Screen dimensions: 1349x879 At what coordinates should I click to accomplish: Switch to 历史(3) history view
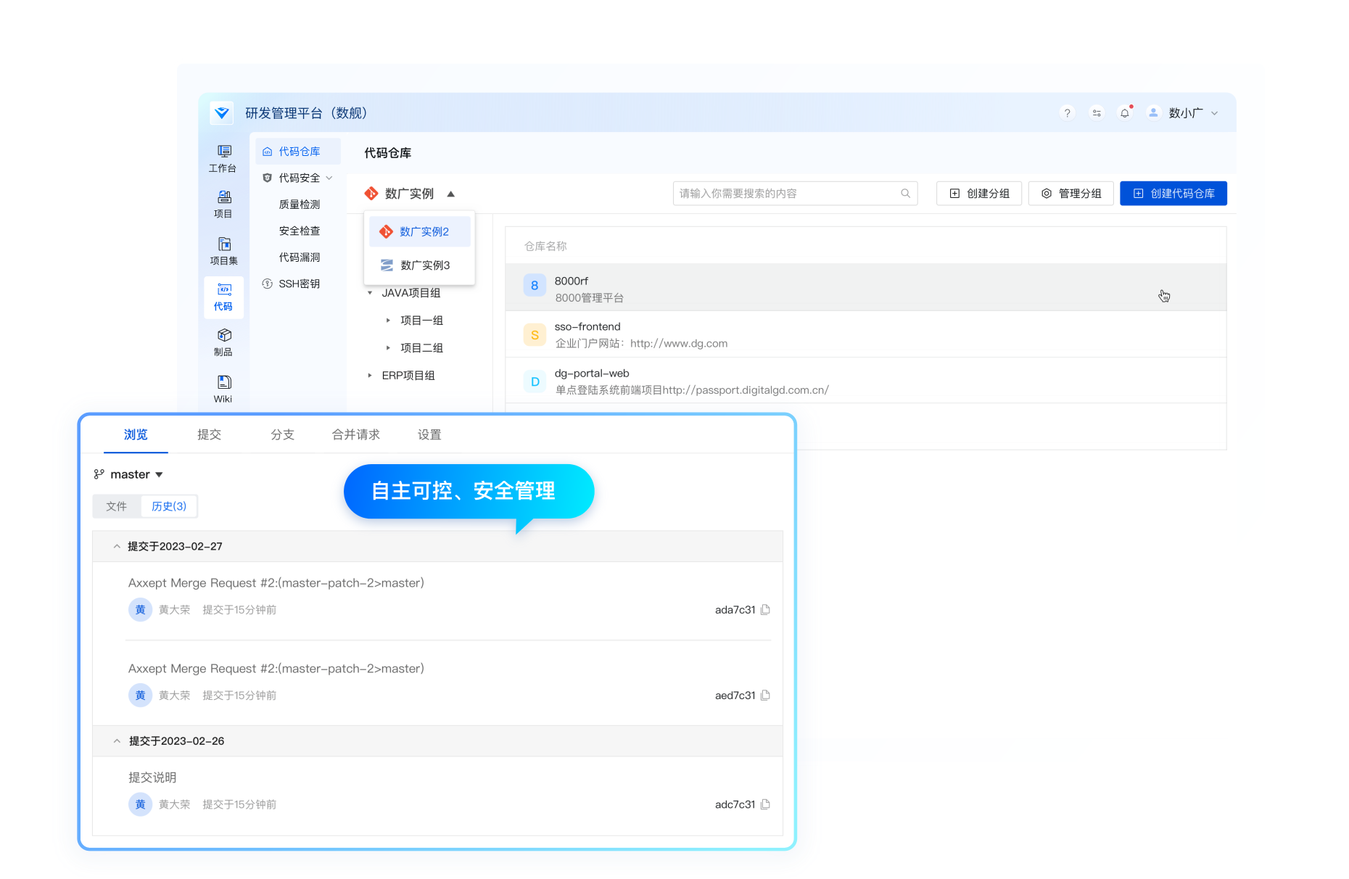point(169,506)
